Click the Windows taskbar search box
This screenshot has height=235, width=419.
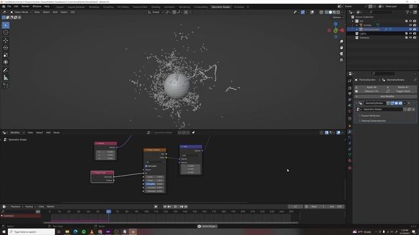(x=31, y=232)
